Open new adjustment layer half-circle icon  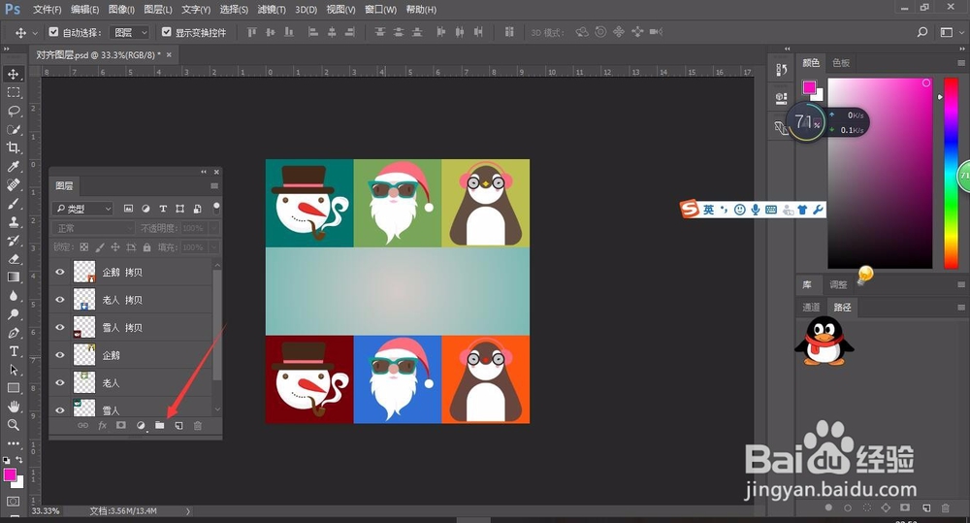coord(141,426)
